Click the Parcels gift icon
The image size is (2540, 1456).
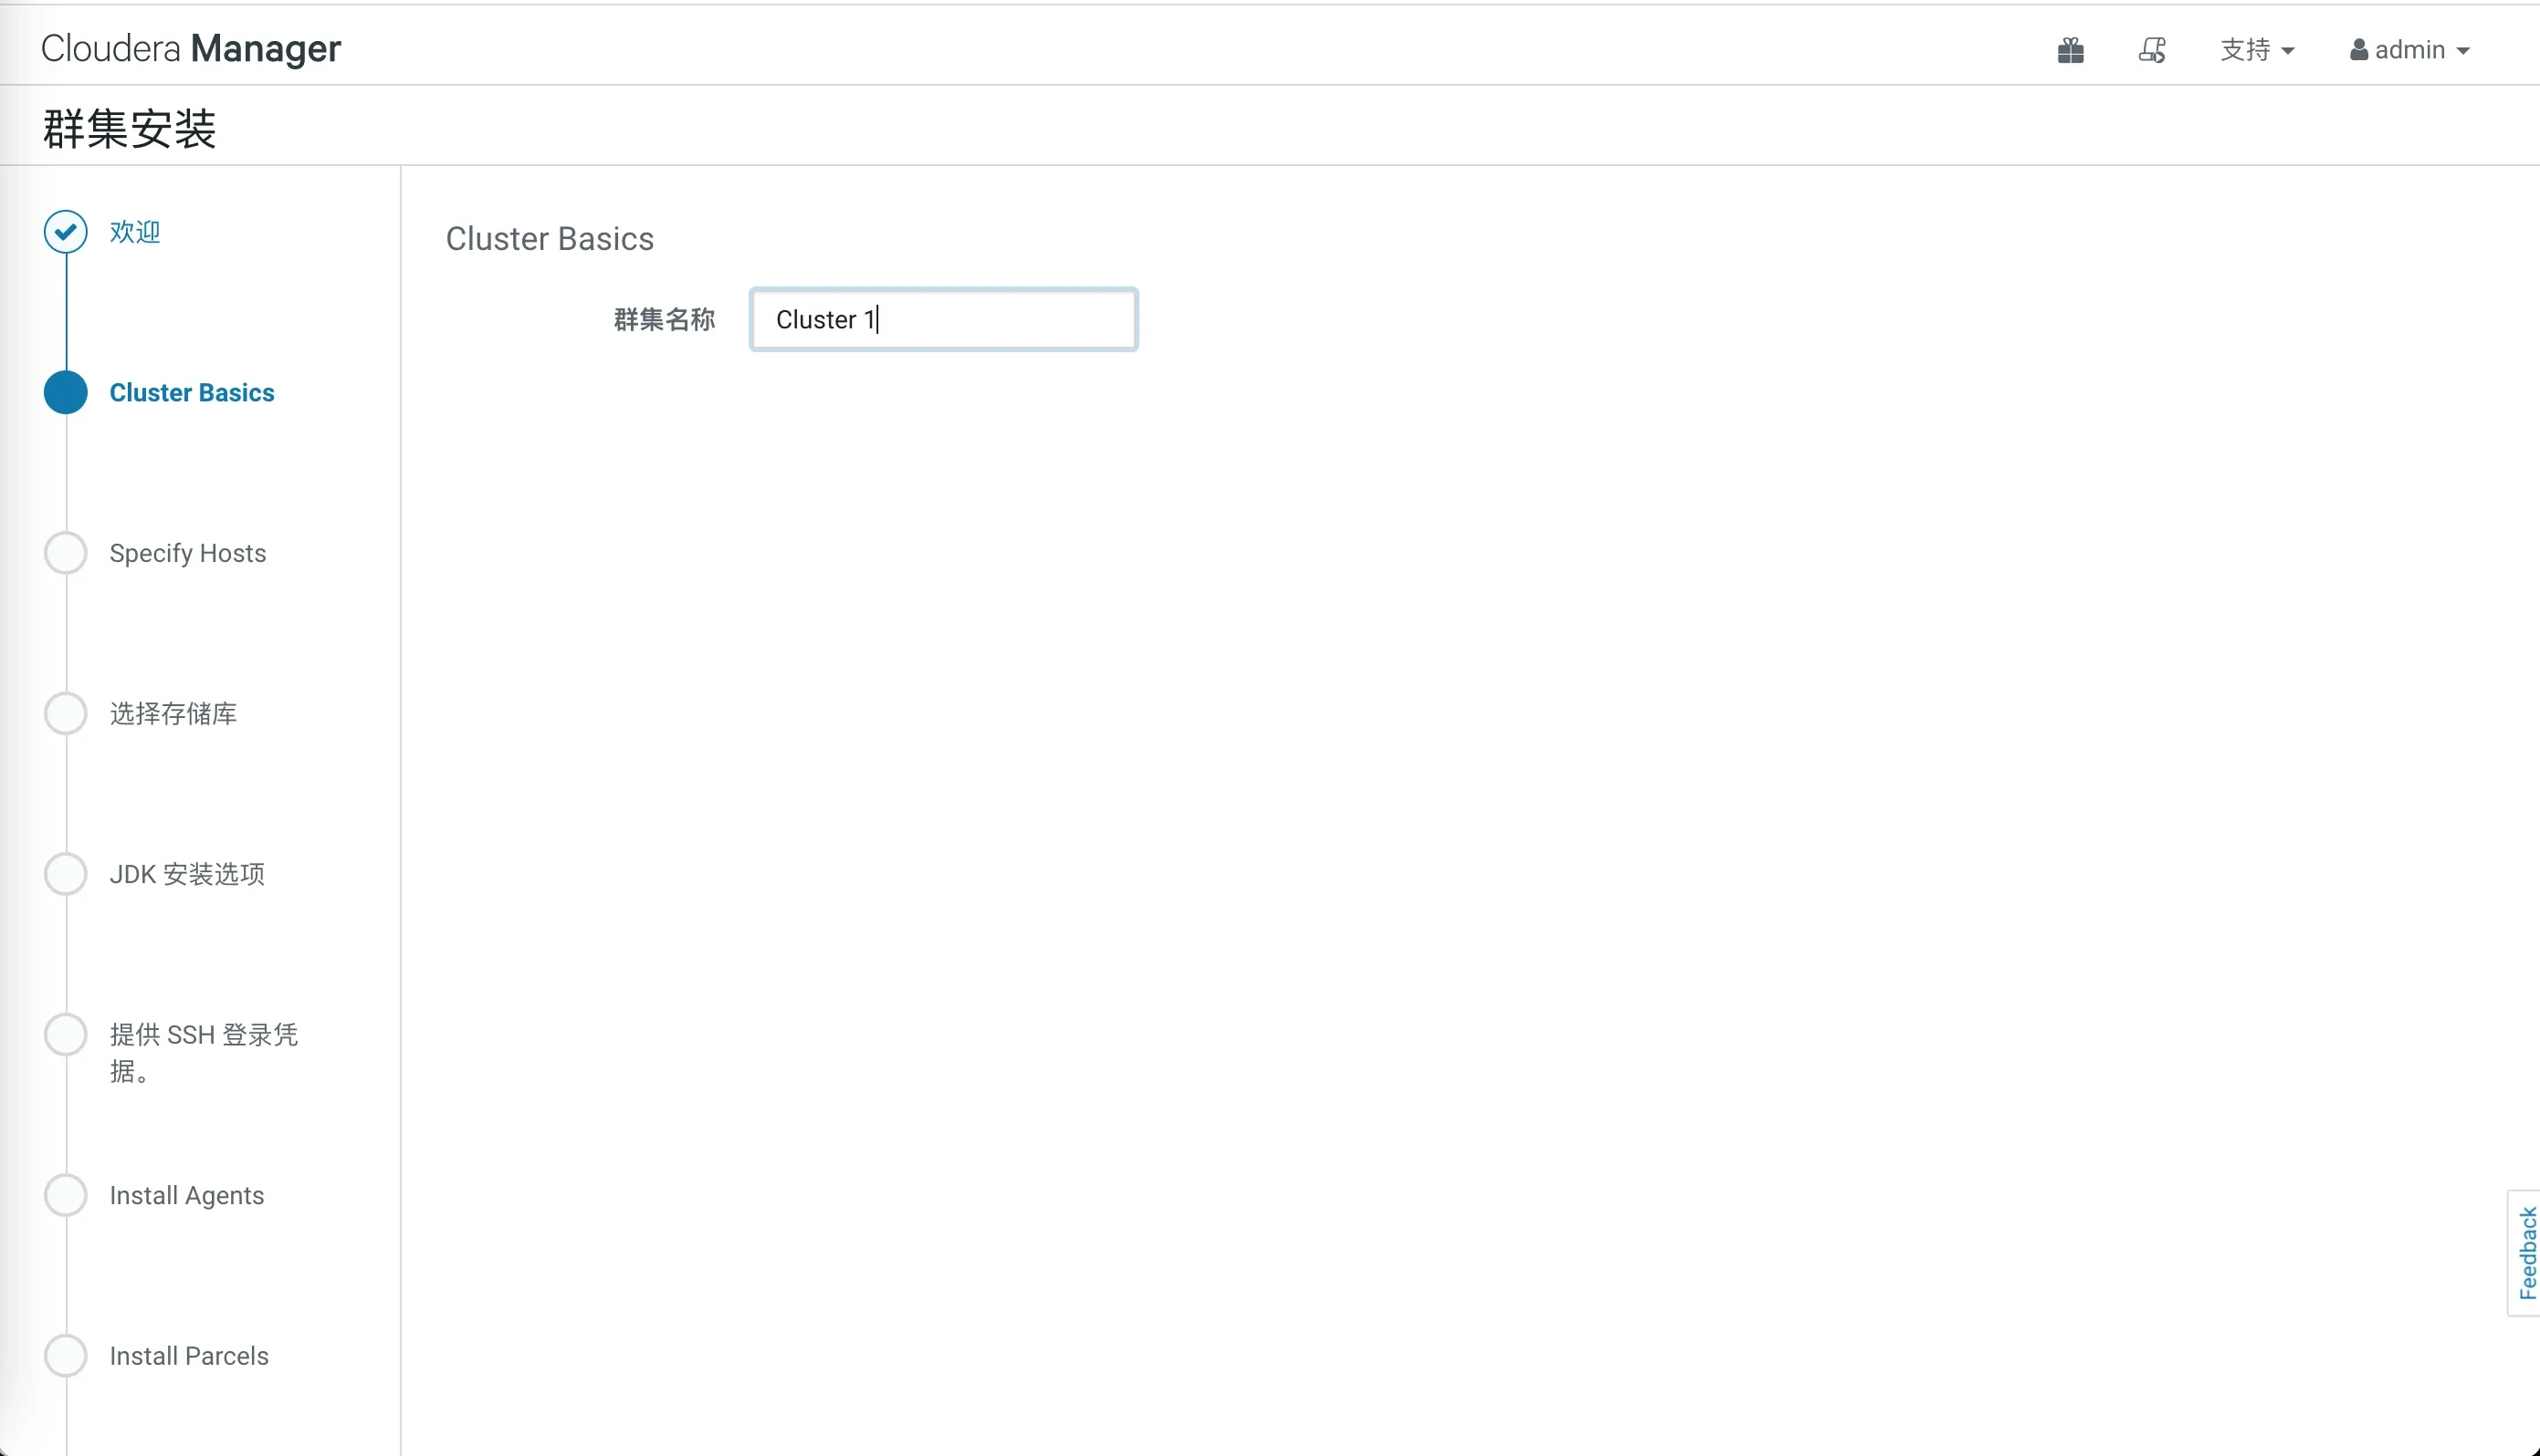point(2071,49)
